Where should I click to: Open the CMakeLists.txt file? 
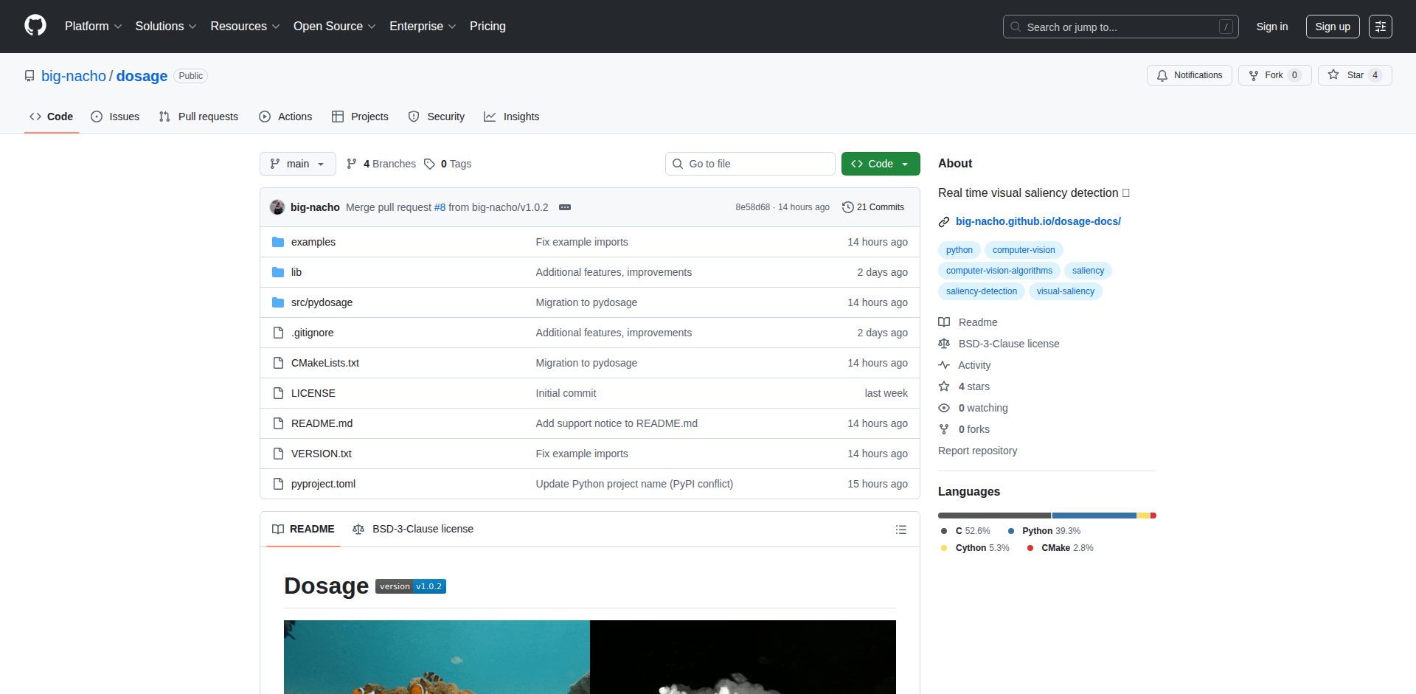click(x=325, y=363)
